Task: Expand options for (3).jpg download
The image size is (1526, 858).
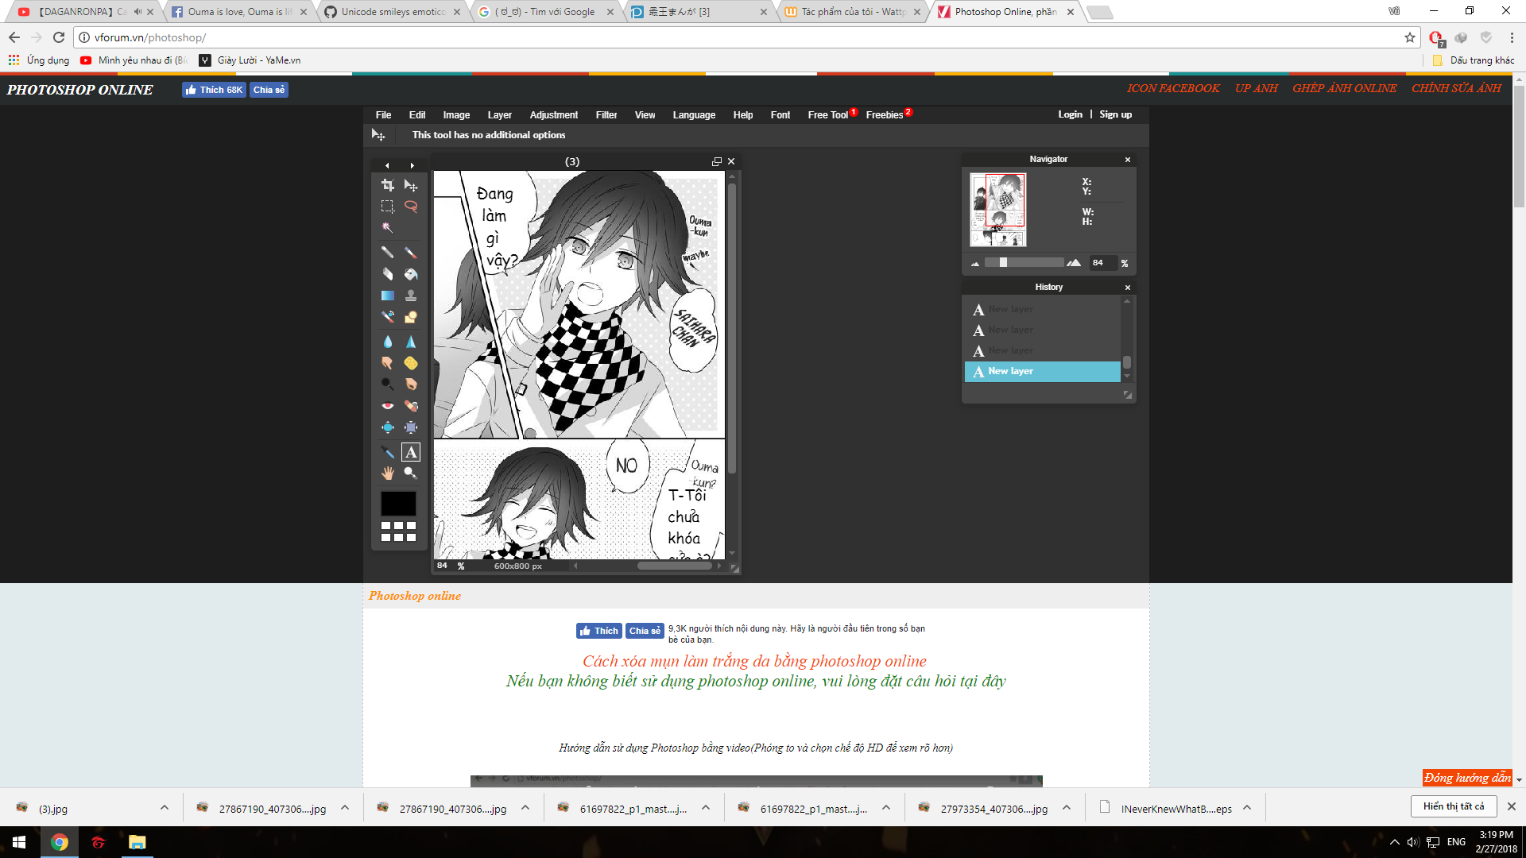Action: click(x=165, y=808)
